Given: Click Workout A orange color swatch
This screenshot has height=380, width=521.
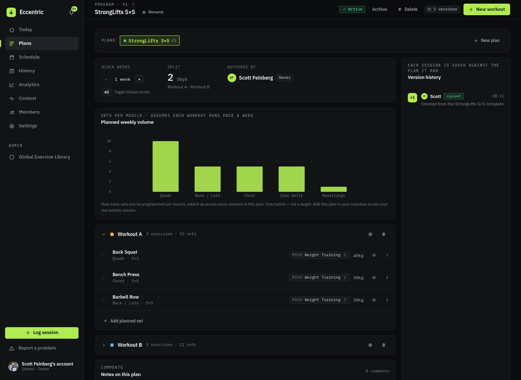Looking at the screenshot, I should (112, 235).
